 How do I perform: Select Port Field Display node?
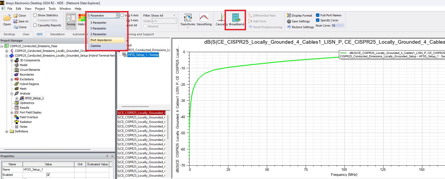point(31,112)
